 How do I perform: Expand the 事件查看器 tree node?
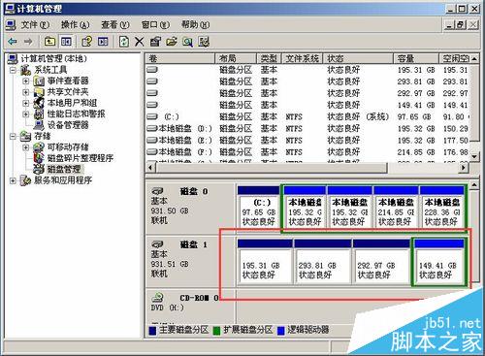point(26,81)
